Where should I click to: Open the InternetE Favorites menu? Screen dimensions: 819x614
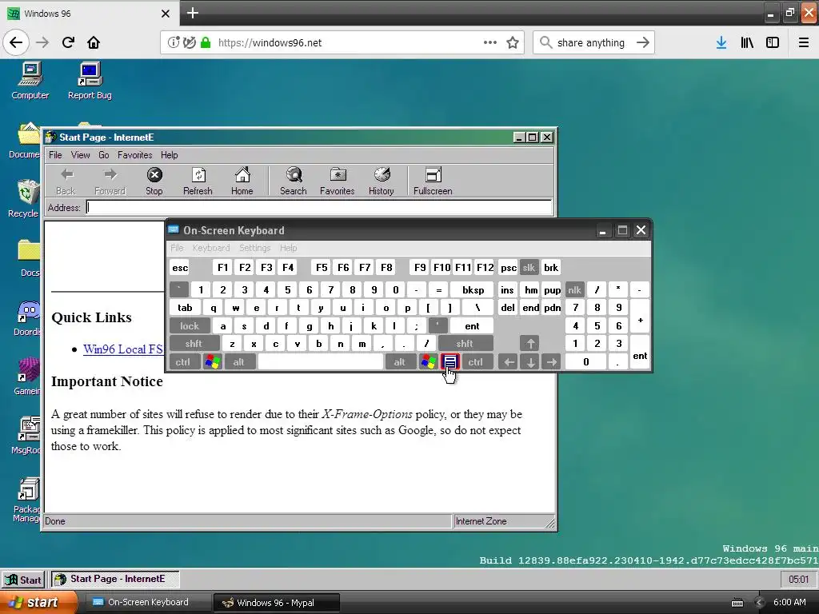134,155
